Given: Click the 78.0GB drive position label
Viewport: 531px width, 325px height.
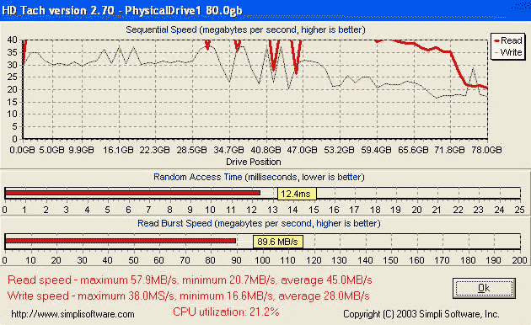Looking at the screenshot, I should point(486,150).
